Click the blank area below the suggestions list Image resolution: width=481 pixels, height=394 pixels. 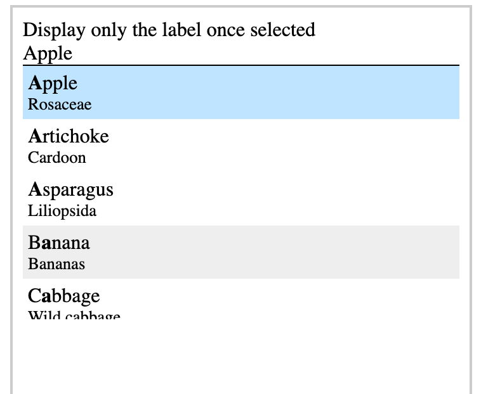240,355
